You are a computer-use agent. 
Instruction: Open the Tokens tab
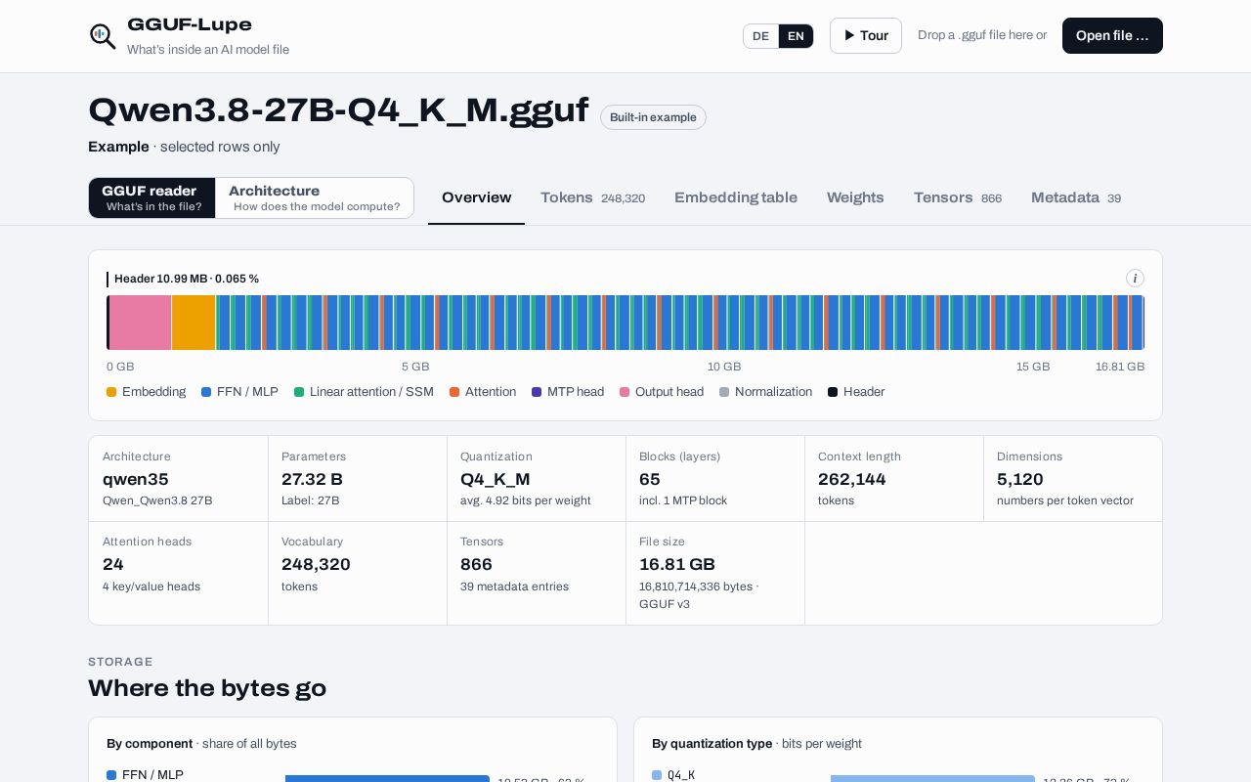click(592, 197)
